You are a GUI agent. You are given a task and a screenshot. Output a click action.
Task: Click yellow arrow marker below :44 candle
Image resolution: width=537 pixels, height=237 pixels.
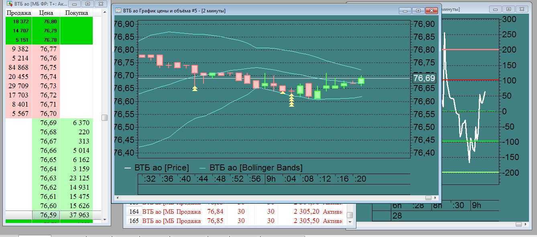(x=195, y=88)
